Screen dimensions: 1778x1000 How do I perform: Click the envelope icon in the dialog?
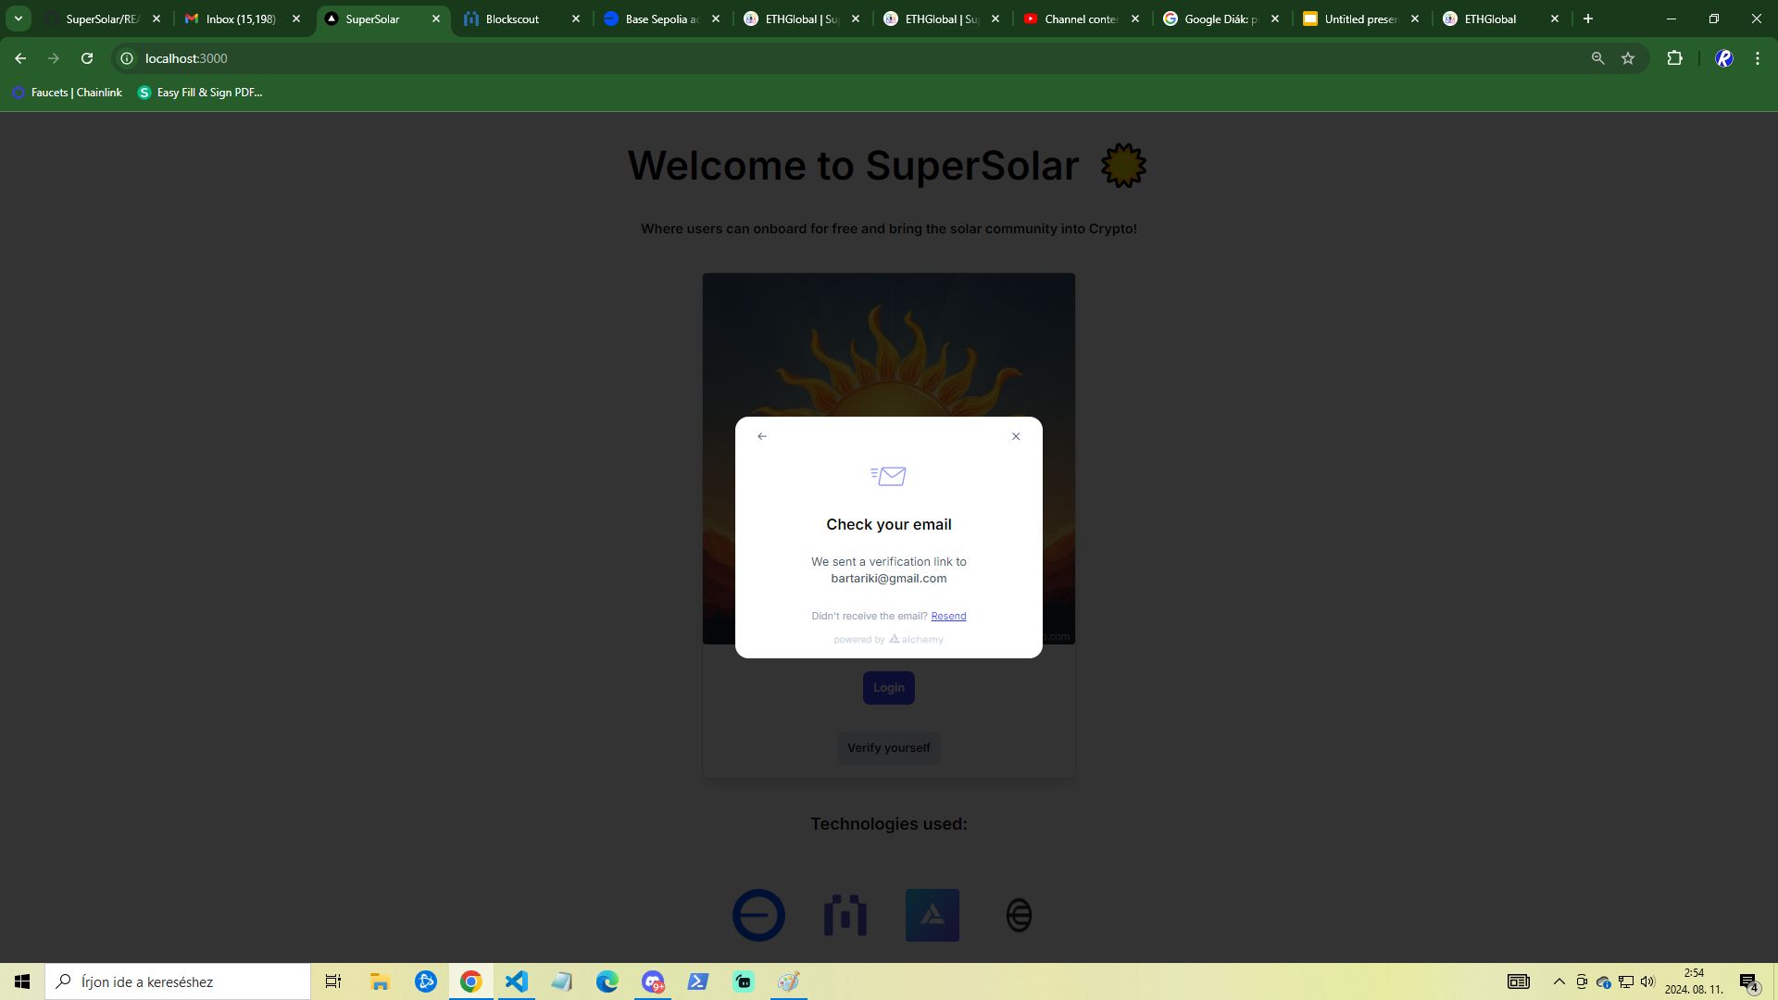889,476
